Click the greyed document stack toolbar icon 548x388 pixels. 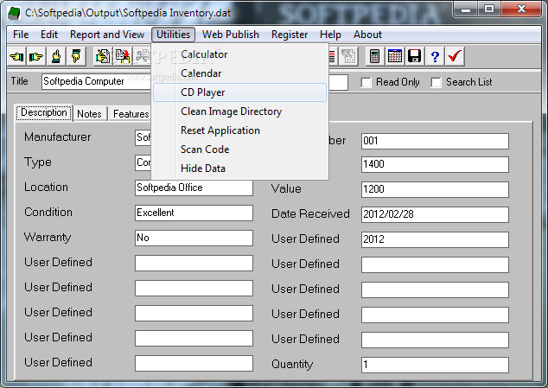pyautogui.click(x=348, y=56)
